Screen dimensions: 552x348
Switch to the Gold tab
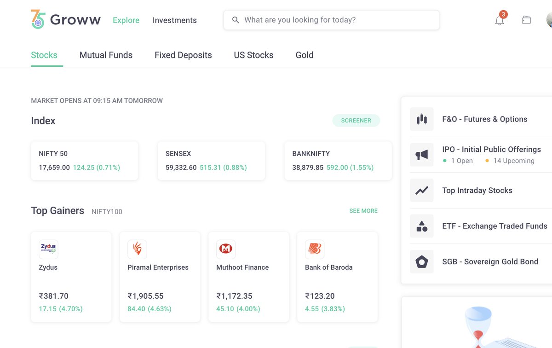pyautogui.click(x=305, y=55)
